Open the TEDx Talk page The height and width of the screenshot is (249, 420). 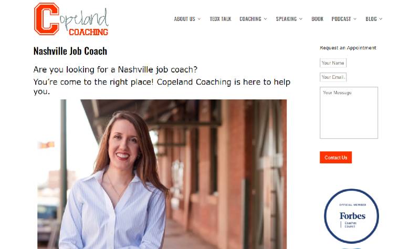click(220, 19)
